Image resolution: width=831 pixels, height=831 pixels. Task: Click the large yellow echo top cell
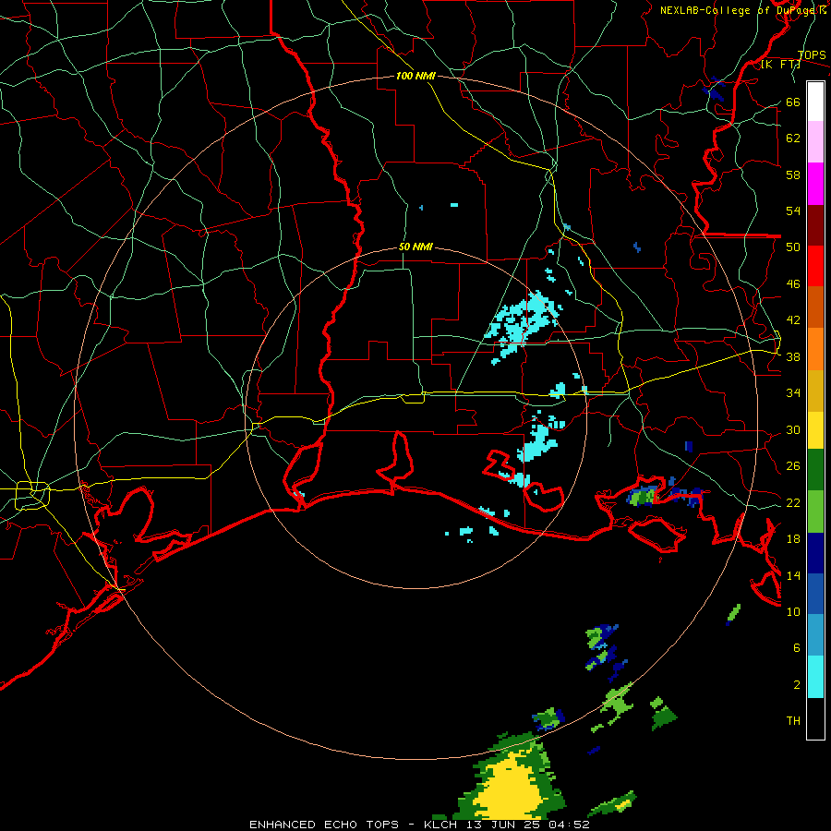point(512,787)
